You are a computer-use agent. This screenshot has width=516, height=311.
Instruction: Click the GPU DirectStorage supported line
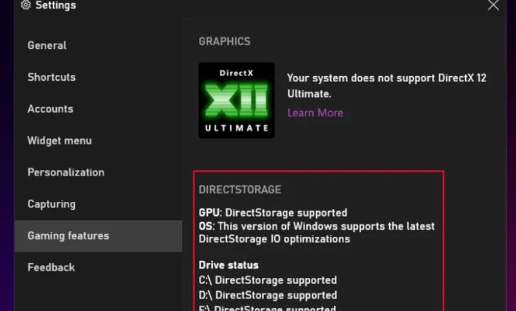point(273,212)
